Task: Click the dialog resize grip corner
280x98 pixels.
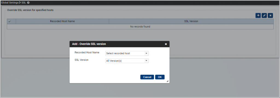Action: pos(168,81)
